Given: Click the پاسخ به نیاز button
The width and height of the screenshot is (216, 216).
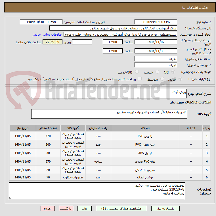Looking at the screenshot, I should (165, 209).
